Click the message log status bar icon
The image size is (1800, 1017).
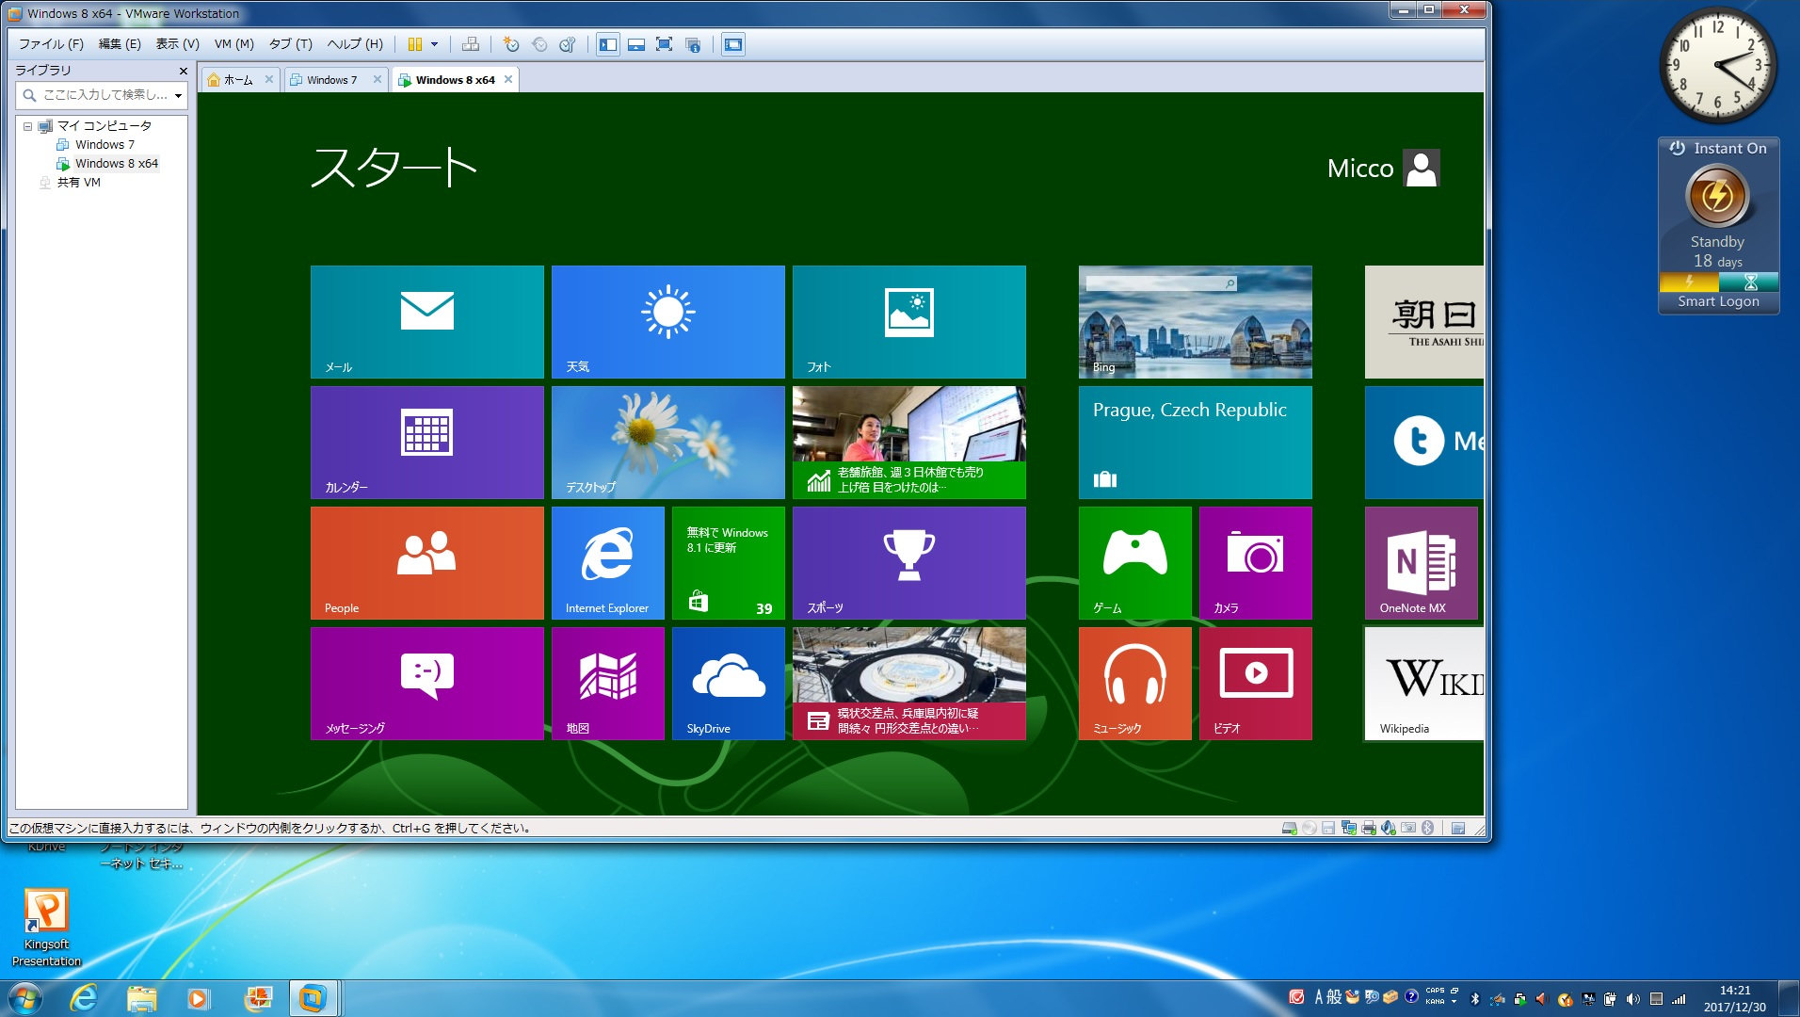[x=1458, y=829]
